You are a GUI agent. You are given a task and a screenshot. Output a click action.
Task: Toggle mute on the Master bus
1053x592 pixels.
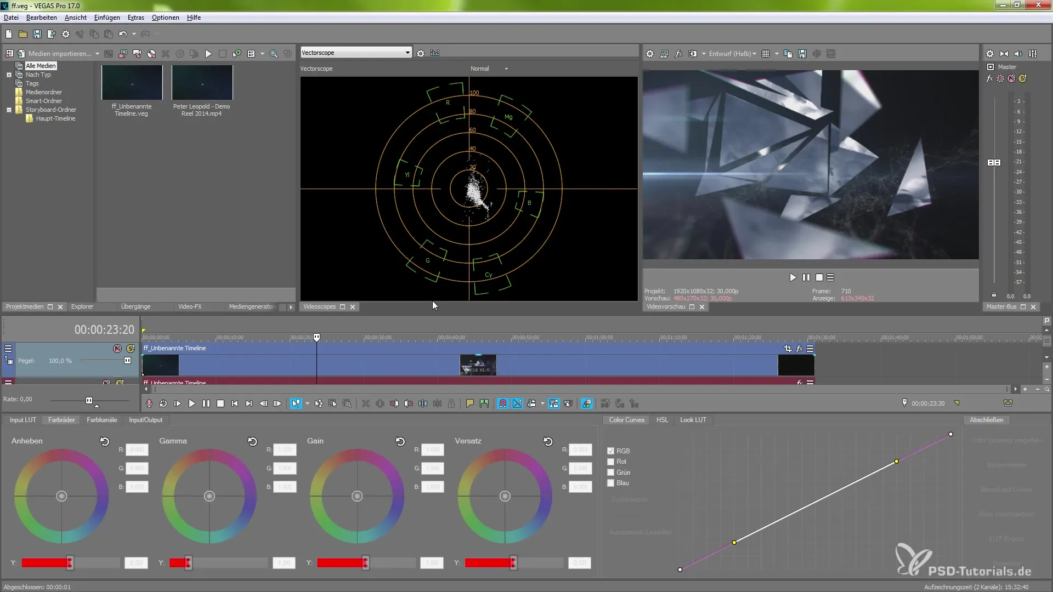point(1011,78)
